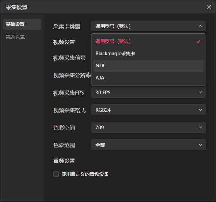Open the 色彩空间 dropdown showing 709
This screenshot has width=216, height=202.
tap(142, 127)
